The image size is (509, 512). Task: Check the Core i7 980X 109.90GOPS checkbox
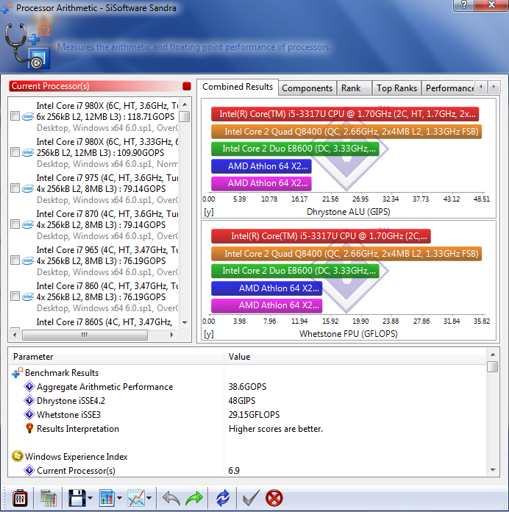pyautogui.click(x=15, y=152)
